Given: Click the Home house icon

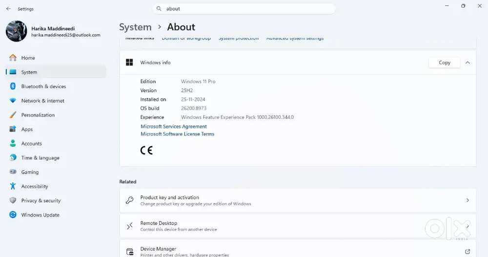Looking at the screenshot, I should coord(13,58).
